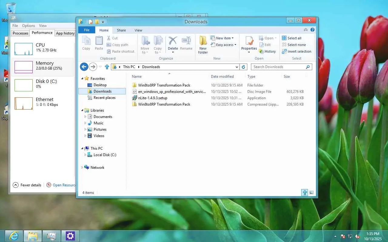Click the Move to button in Organize
Screen dimensions: 388x242
pos(145,45)
